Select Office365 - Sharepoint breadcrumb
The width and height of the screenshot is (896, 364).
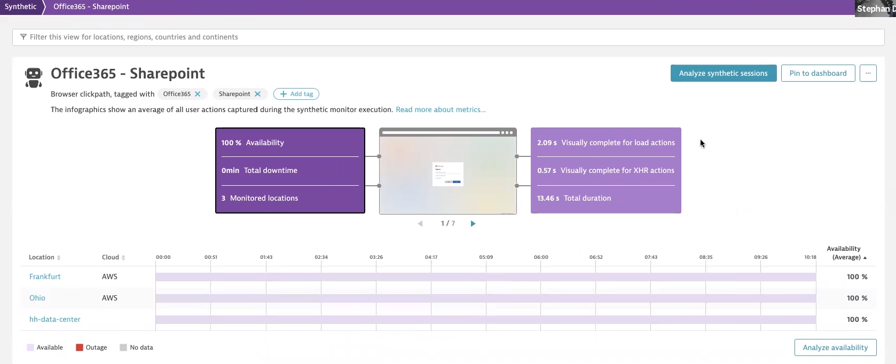point(91,6)
